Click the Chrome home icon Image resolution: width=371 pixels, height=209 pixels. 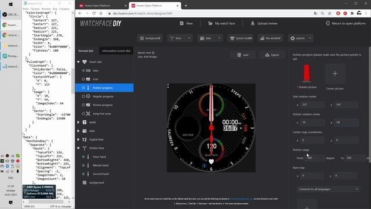[101, 13]
